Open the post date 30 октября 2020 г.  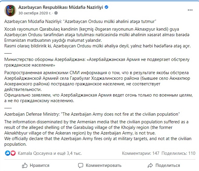(x=35, y=13)
